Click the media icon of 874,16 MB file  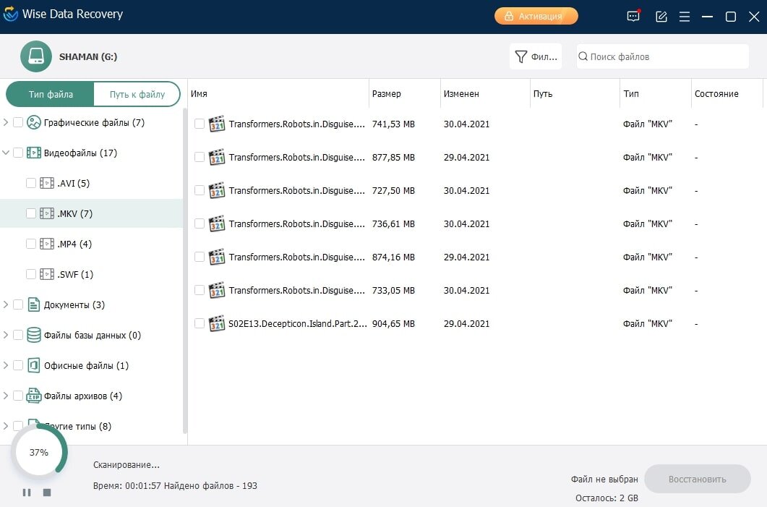[217, 257]
